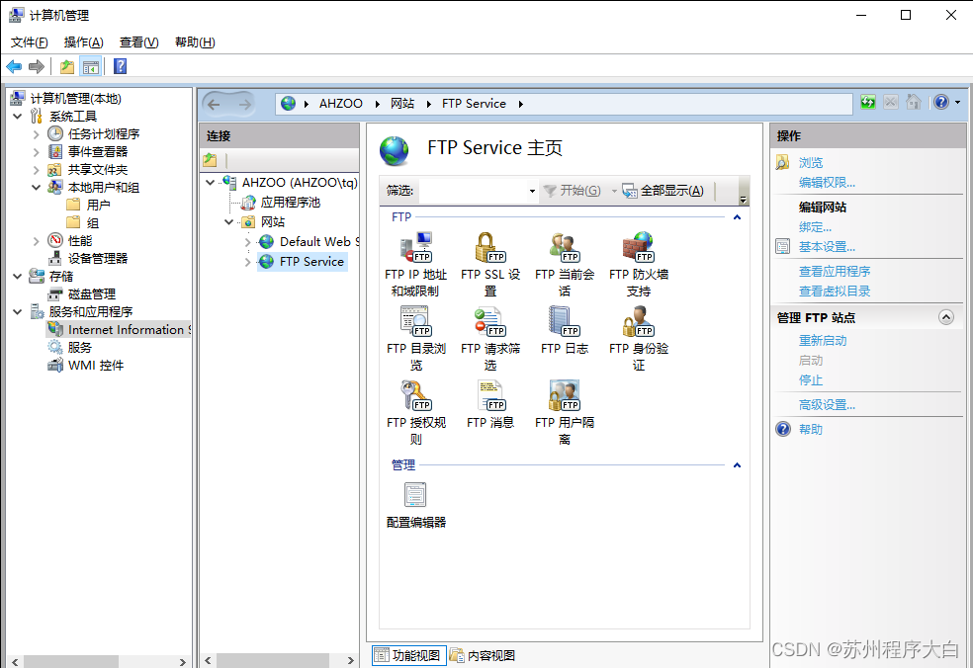Viewport: 973px width, 668px height.
Task: Collapse the 存储 tree node
Action: pyautogui.click(x=18, y=276)
